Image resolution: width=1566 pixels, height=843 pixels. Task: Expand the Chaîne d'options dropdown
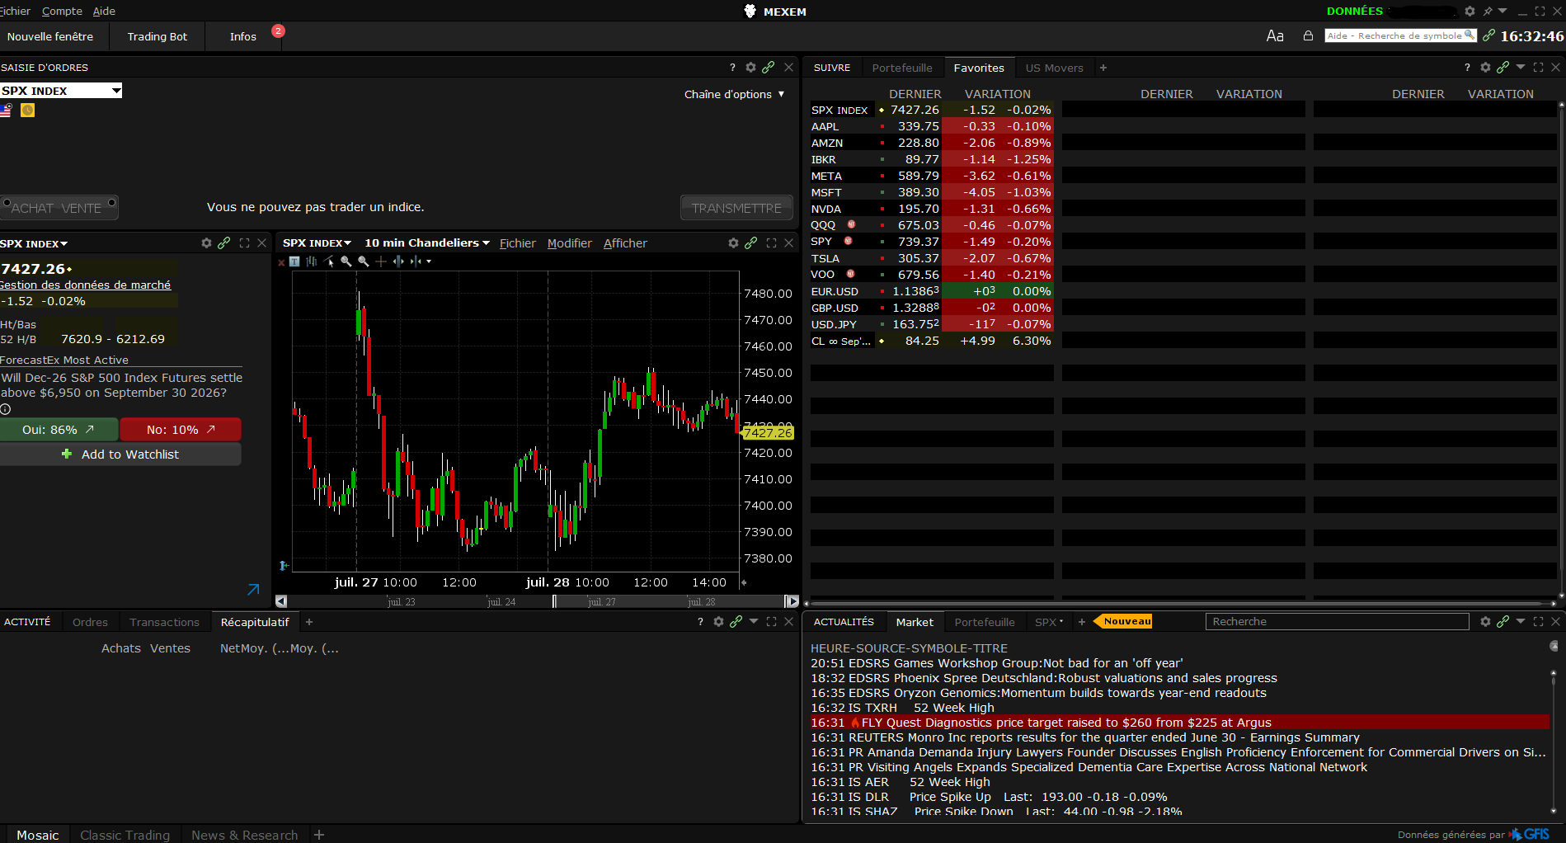[734, 94]
